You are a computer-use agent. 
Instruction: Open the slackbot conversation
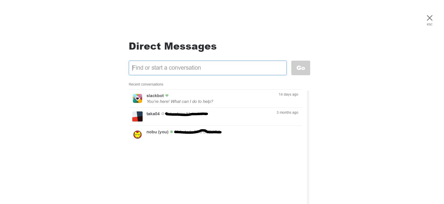(215, 99)
